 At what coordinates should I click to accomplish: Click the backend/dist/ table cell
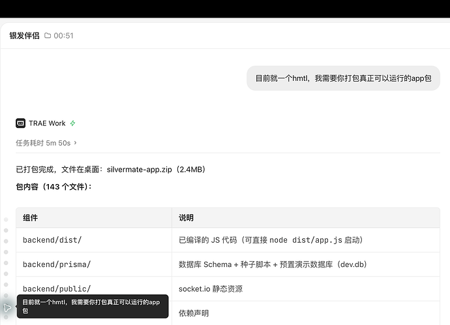click(94, 240)
